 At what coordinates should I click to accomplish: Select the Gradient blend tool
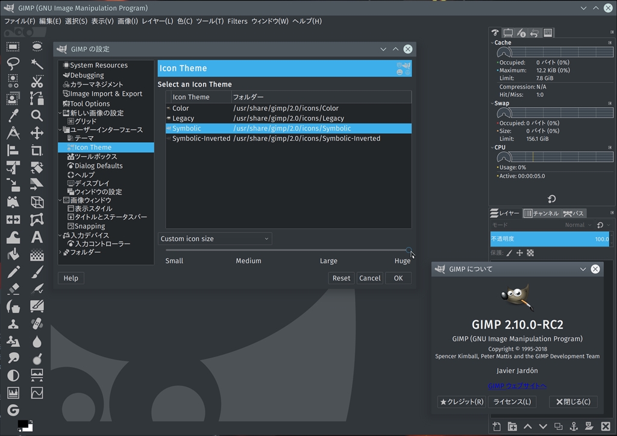pyautogui.click(x=37, y=255)
